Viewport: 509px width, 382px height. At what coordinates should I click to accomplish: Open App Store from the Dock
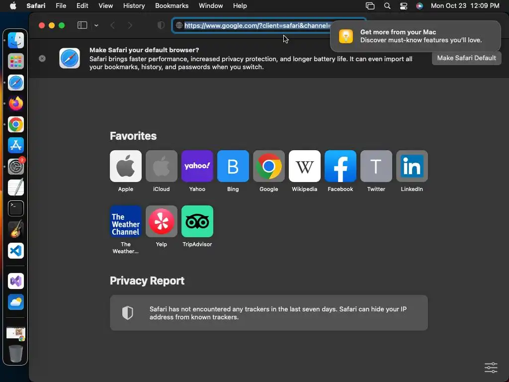15,145
